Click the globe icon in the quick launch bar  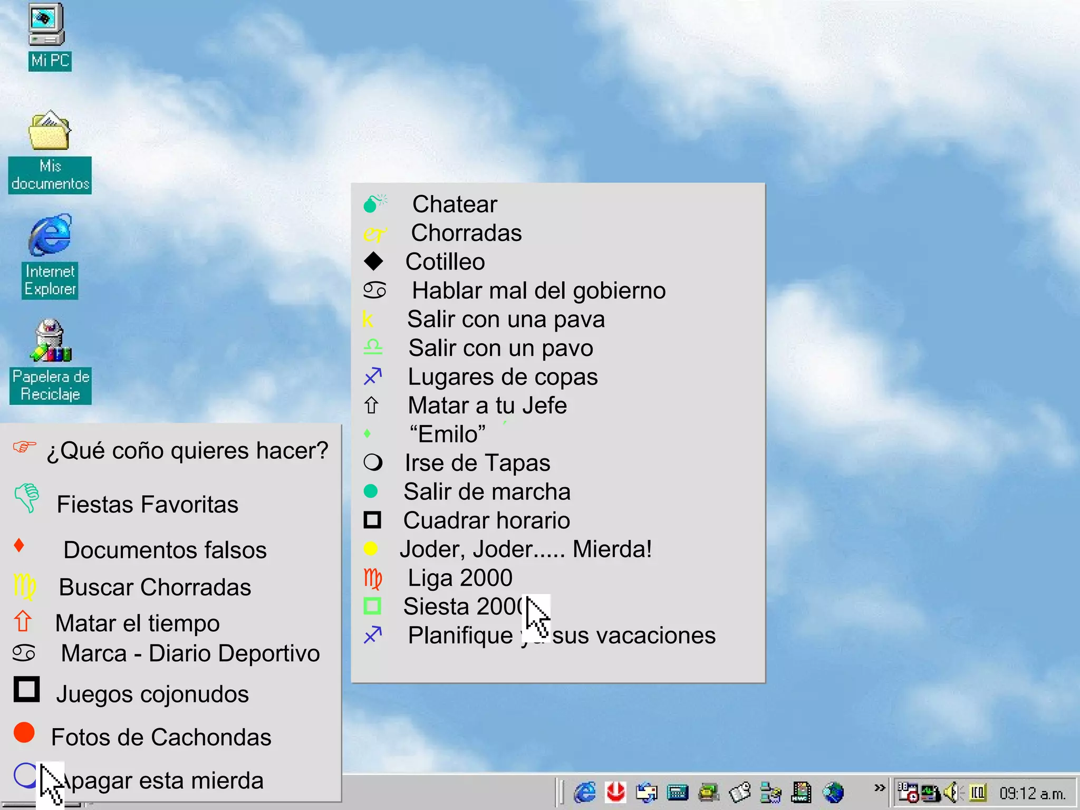click(833, 792)
